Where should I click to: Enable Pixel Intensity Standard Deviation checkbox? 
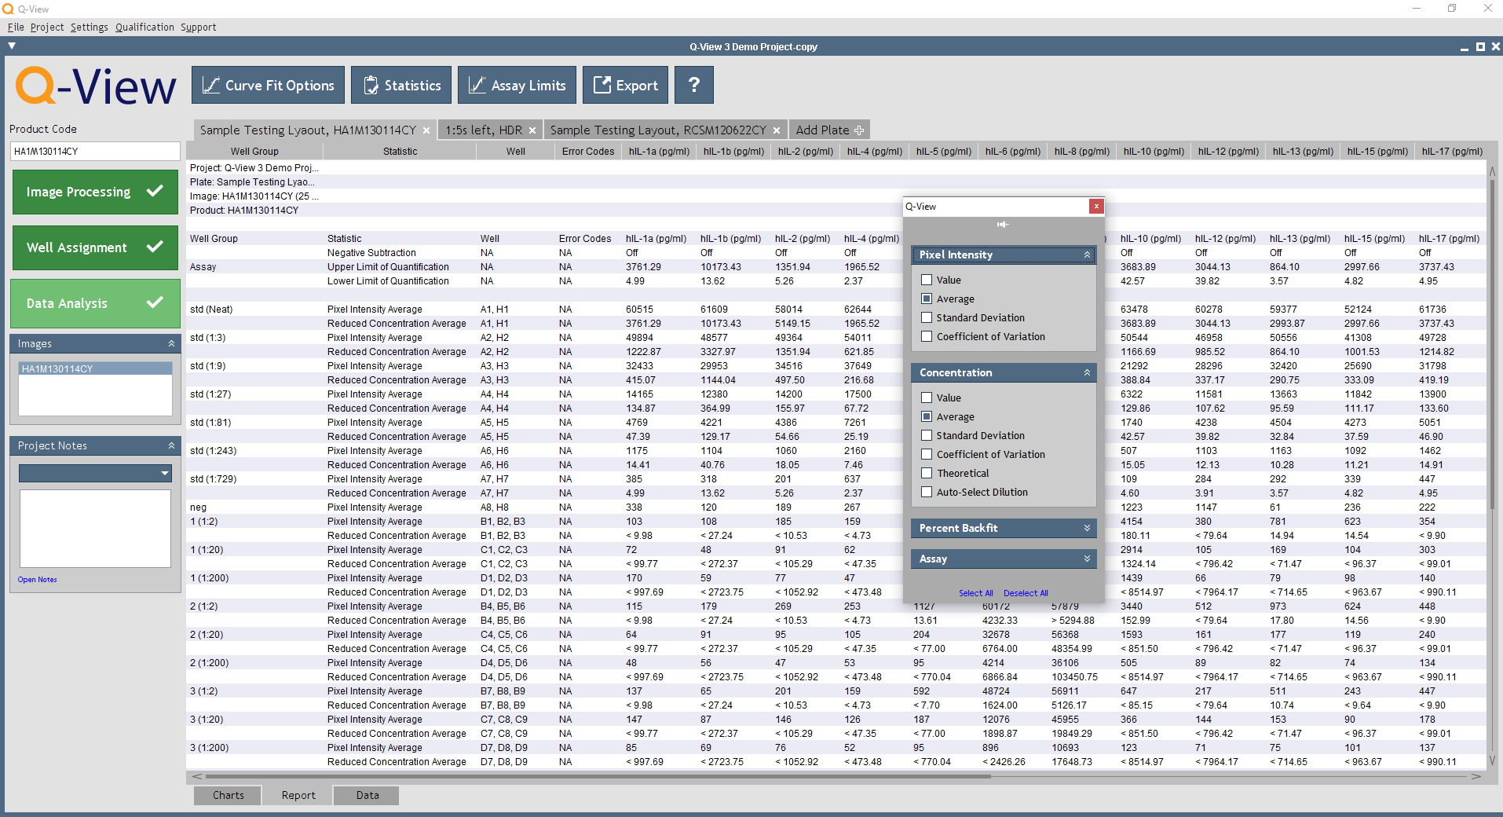click(927, 317)
